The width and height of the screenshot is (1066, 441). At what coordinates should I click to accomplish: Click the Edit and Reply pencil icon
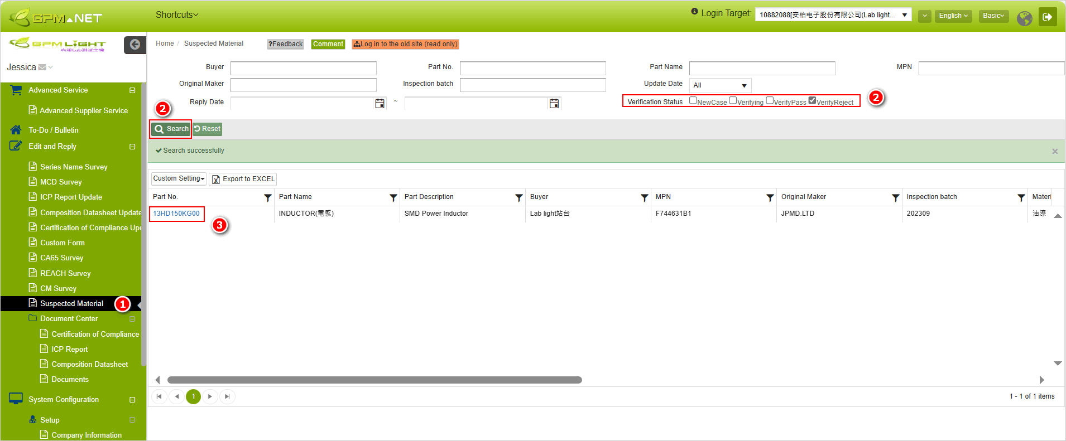(16, 146)
